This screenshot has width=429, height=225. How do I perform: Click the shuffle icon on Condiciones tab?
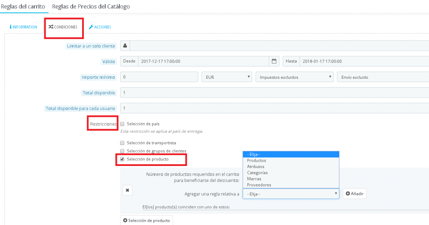click(50, 27)
